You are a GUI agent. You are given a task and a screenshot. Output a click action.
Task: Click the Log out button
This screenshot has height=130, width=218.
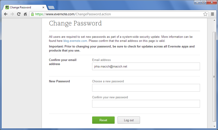[129, 120]
